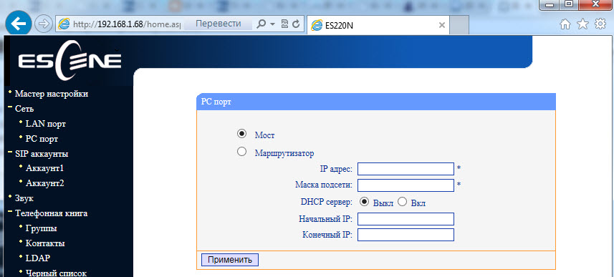Click the IP адрес input field
Viewport: 614px width, 277px height.
(x=406, y=169)
